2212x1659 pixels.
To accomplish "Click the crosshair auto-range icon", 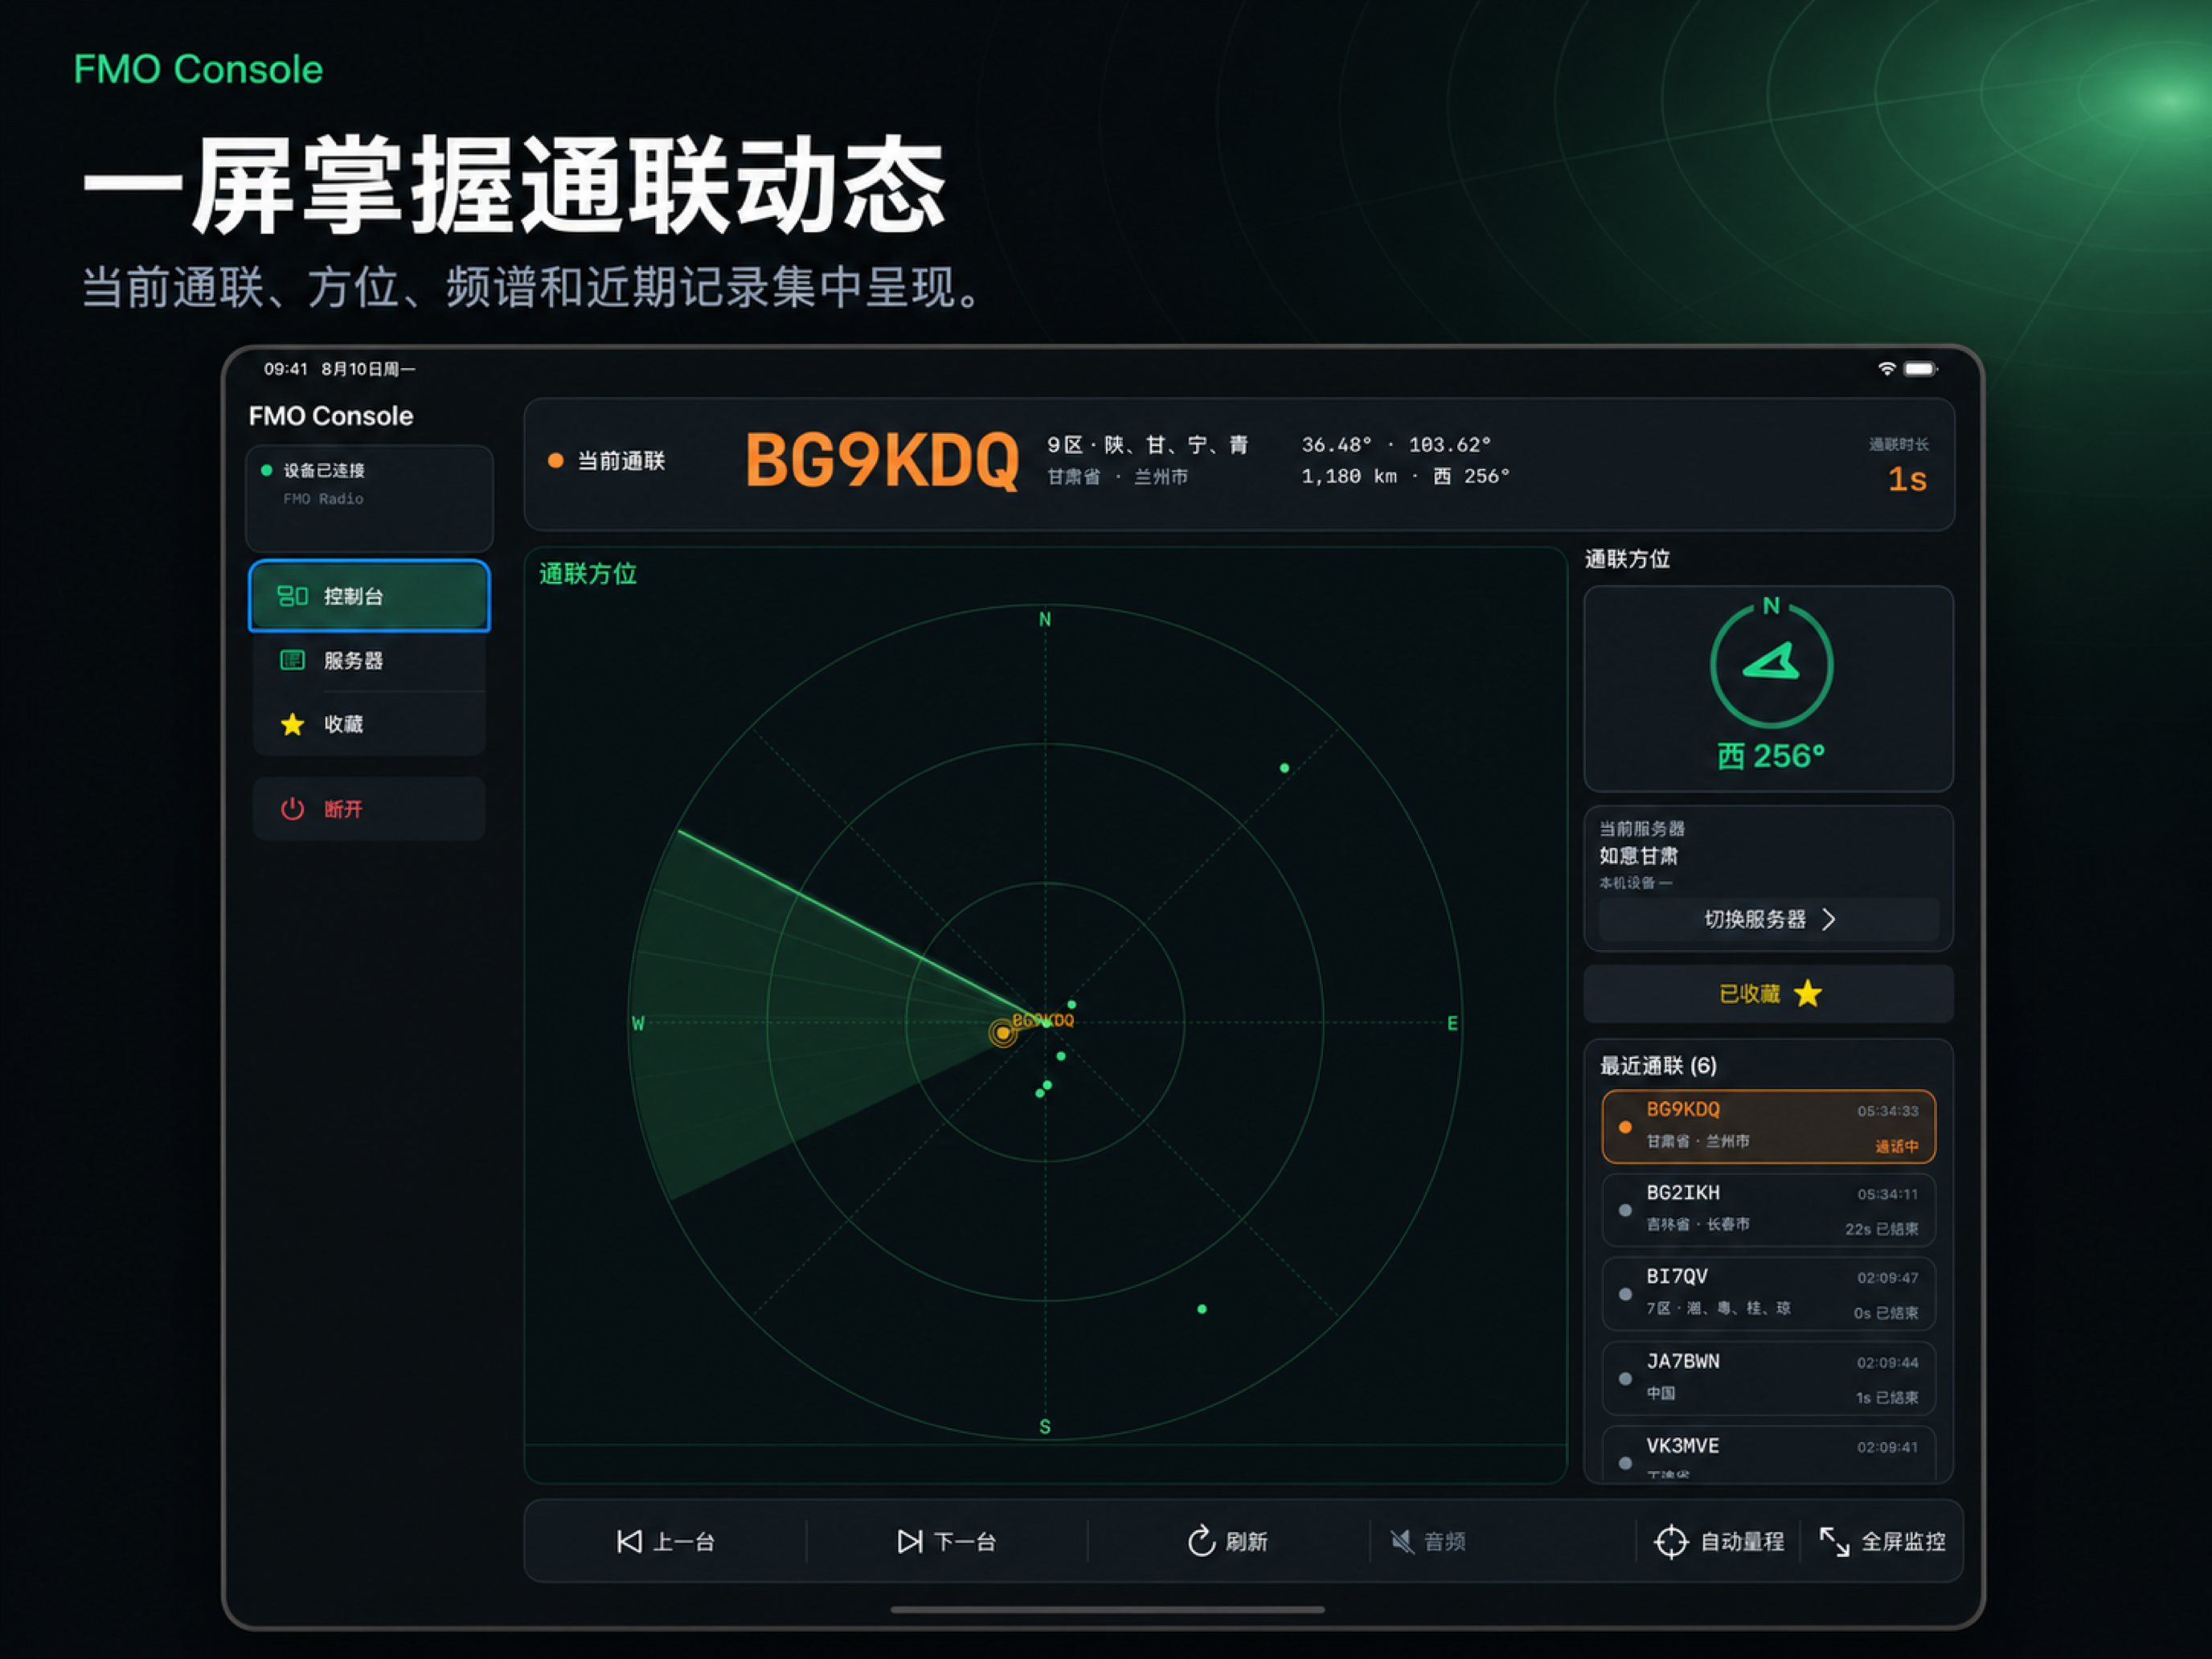I will click(x=1671, y=1541).
